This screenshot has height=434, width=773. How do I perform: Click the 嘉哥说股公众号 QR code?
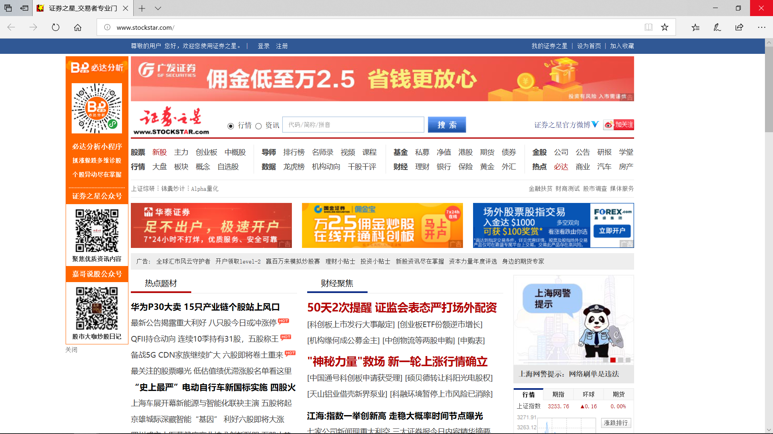(x=97, y=308)
